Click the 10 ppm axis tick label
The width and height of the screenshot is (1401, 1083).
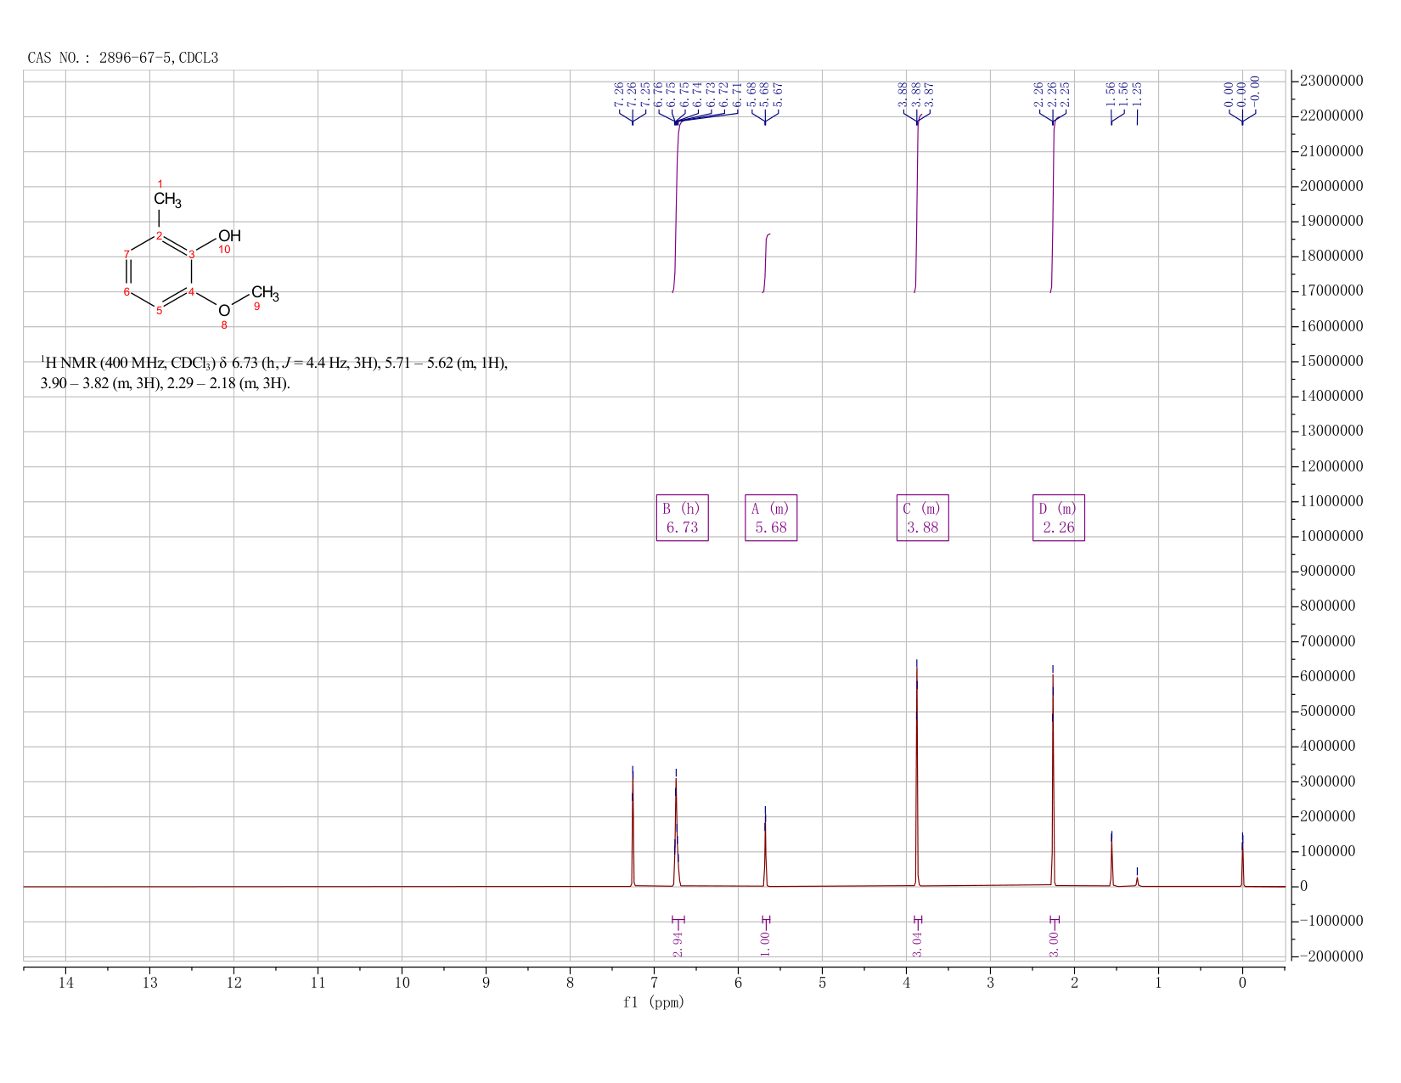pyautogui.click(x=402, y=983)
